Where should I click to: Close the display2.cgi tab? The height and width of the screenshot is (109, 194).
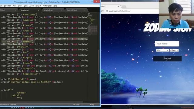coord(62,10)
